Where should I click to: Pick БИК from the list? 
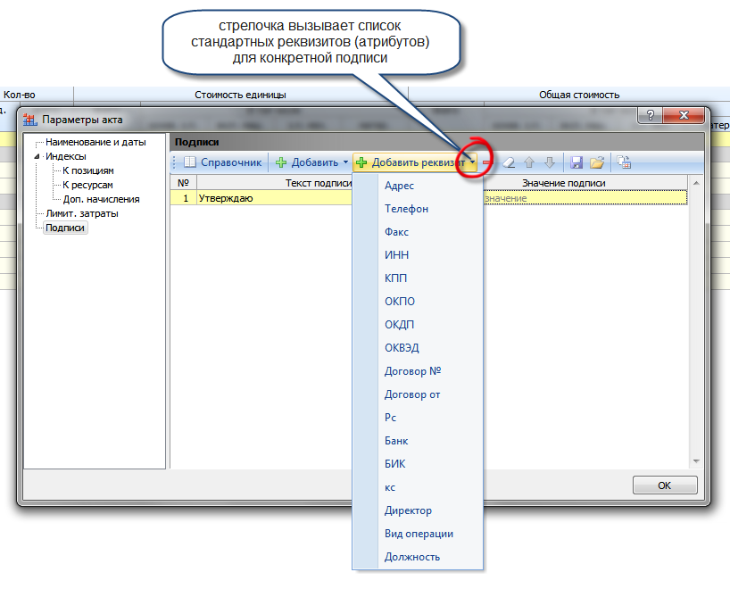394,464
